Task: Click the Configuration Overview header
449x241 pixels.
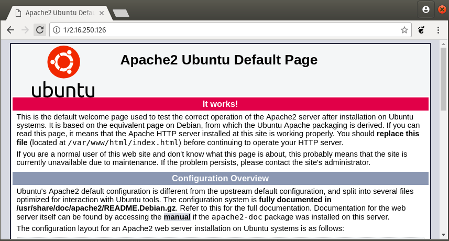Action: point(220,178)
